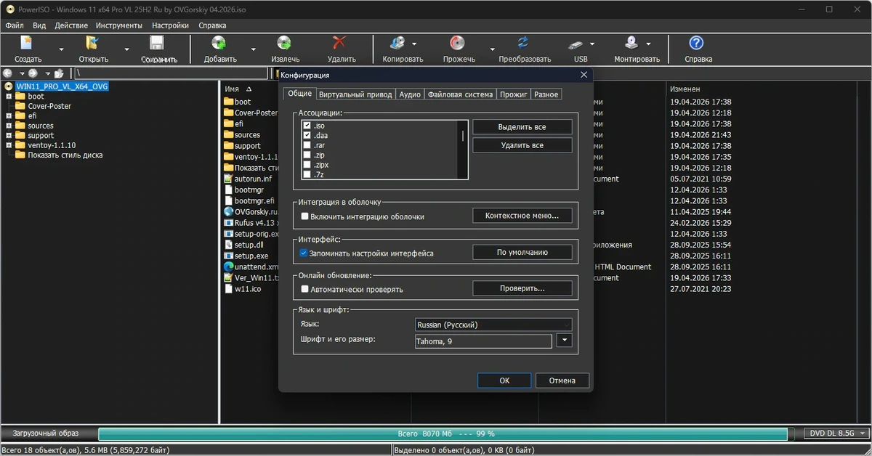This screenshot has width=872, height=456.
Task: Click the Ver_Win11 text file icon
Action: coord(228,277)
